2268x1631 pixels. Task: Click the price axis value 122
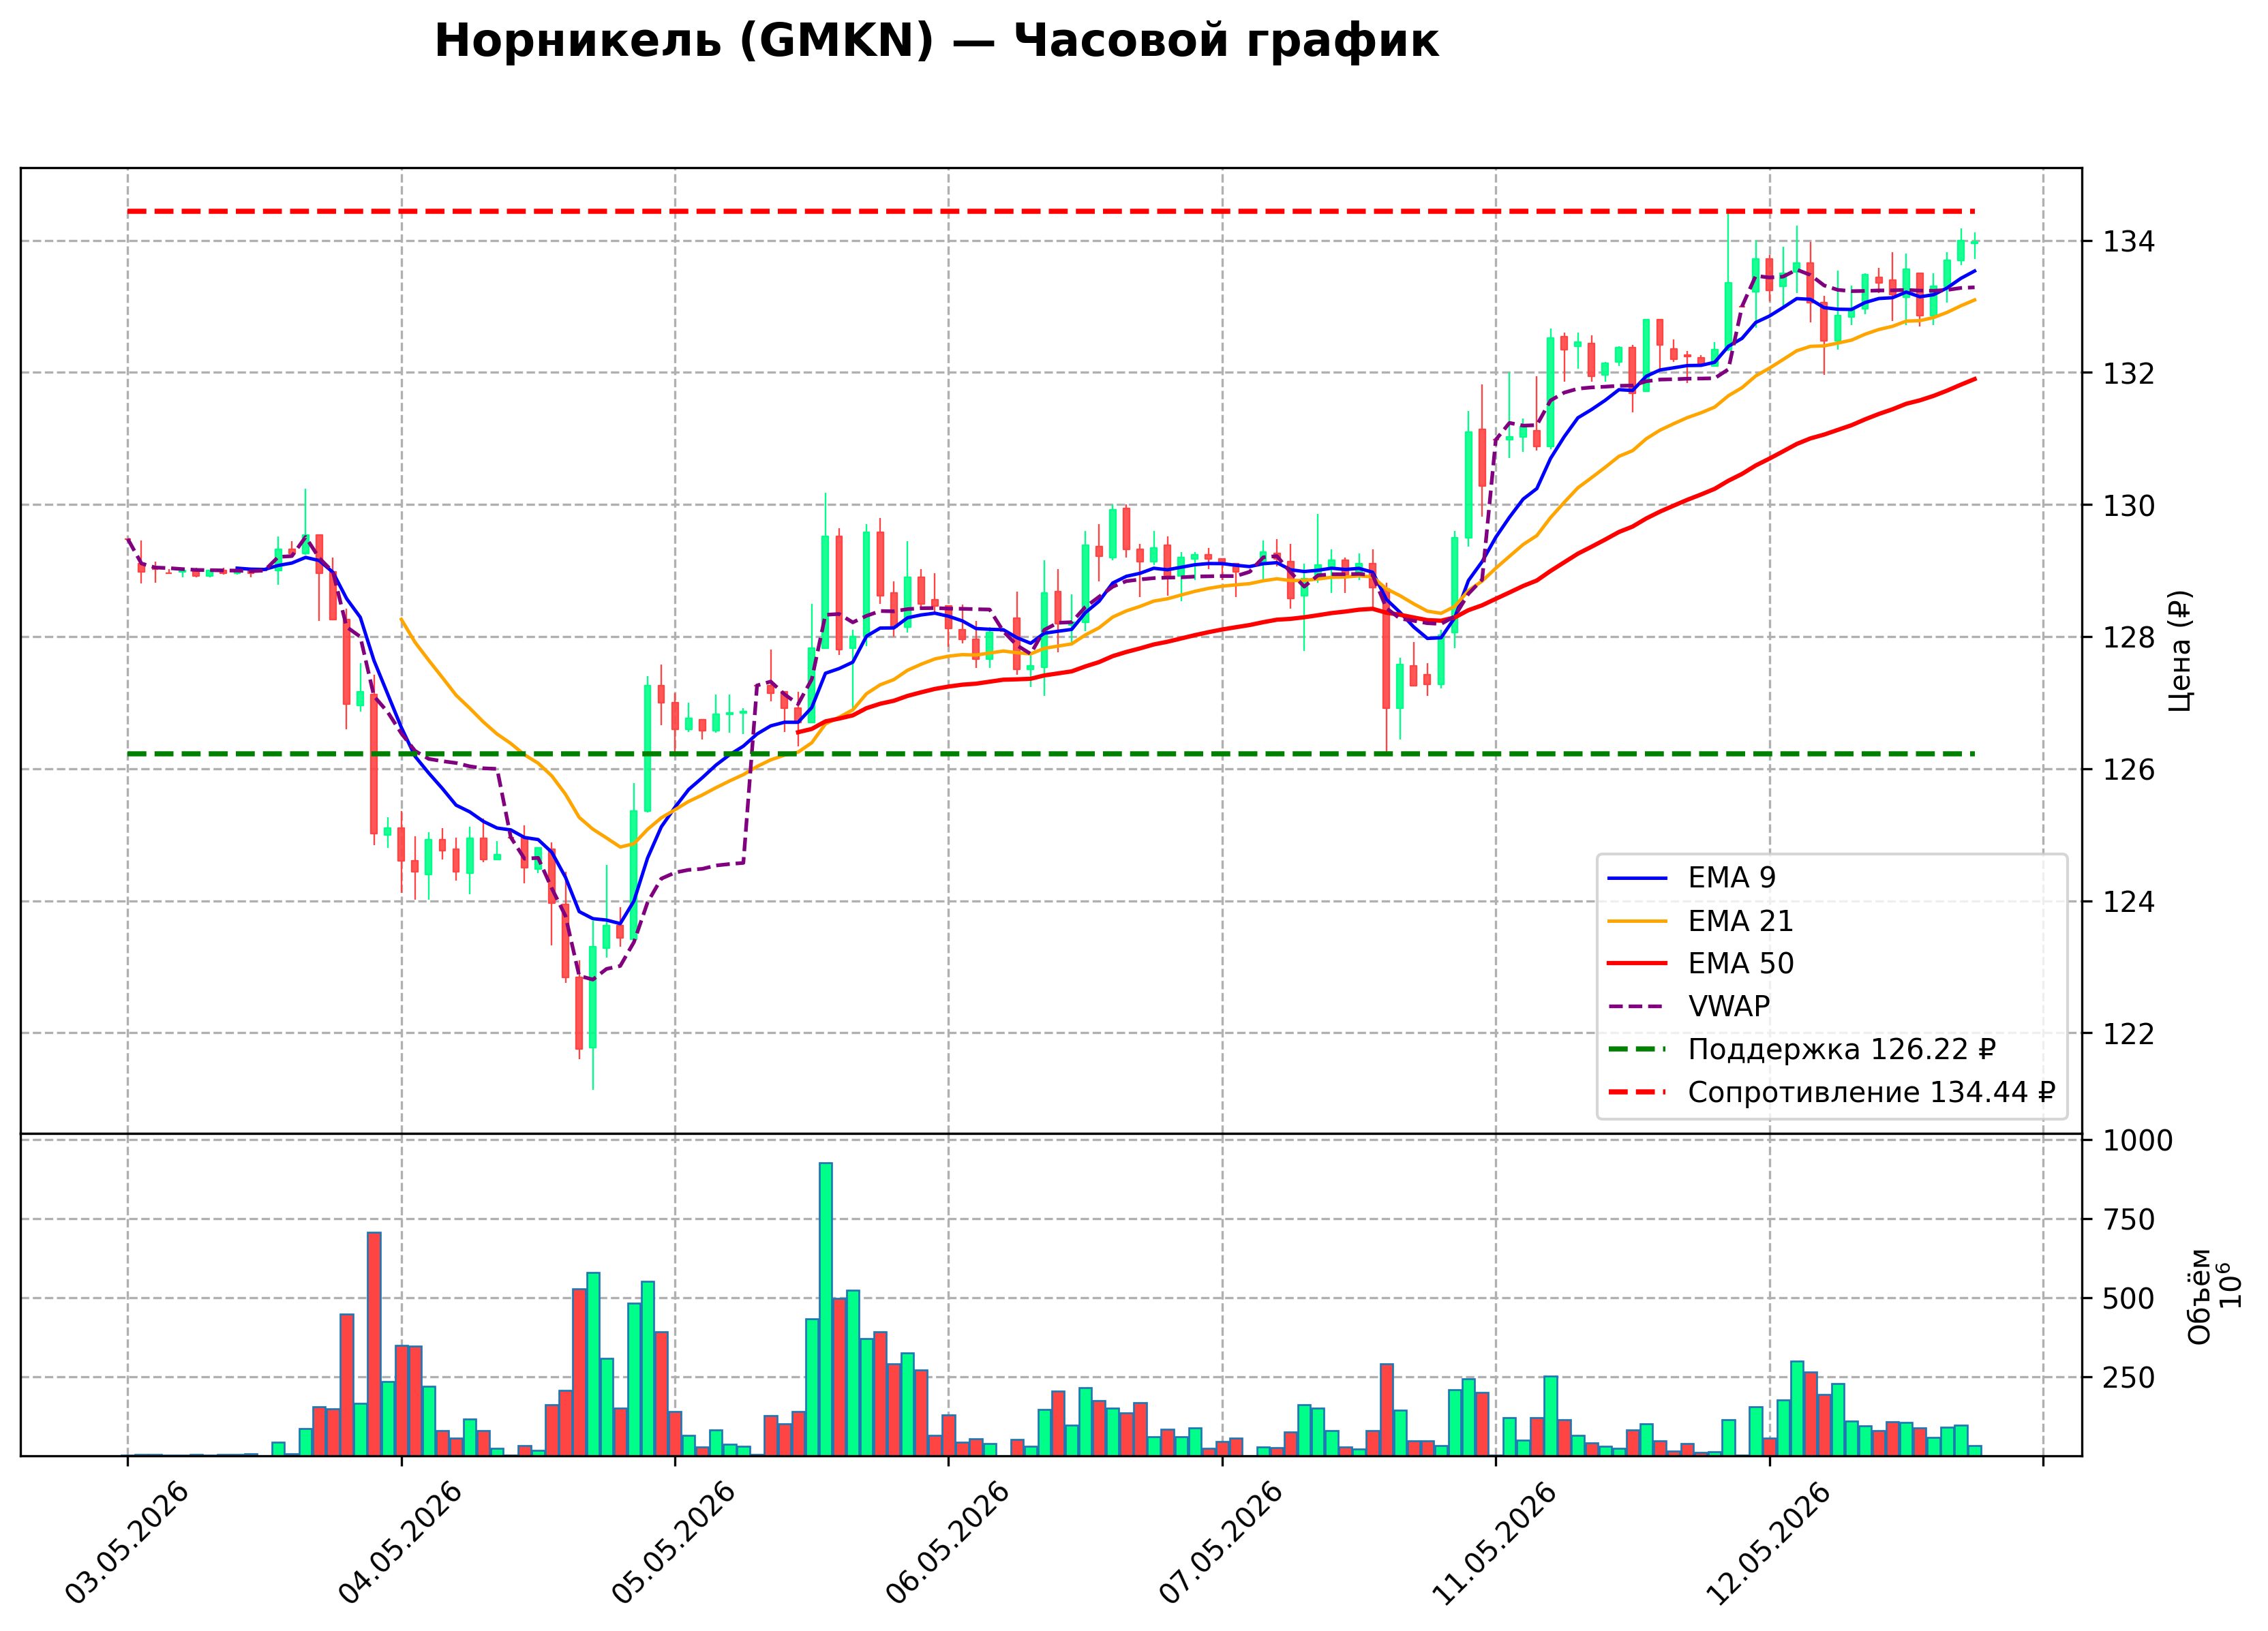pos(2129,1034)
